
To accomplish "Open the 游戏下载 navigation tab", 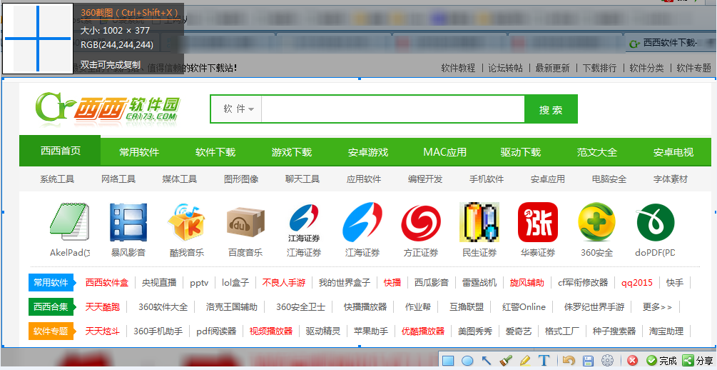I will pos(292,152).
